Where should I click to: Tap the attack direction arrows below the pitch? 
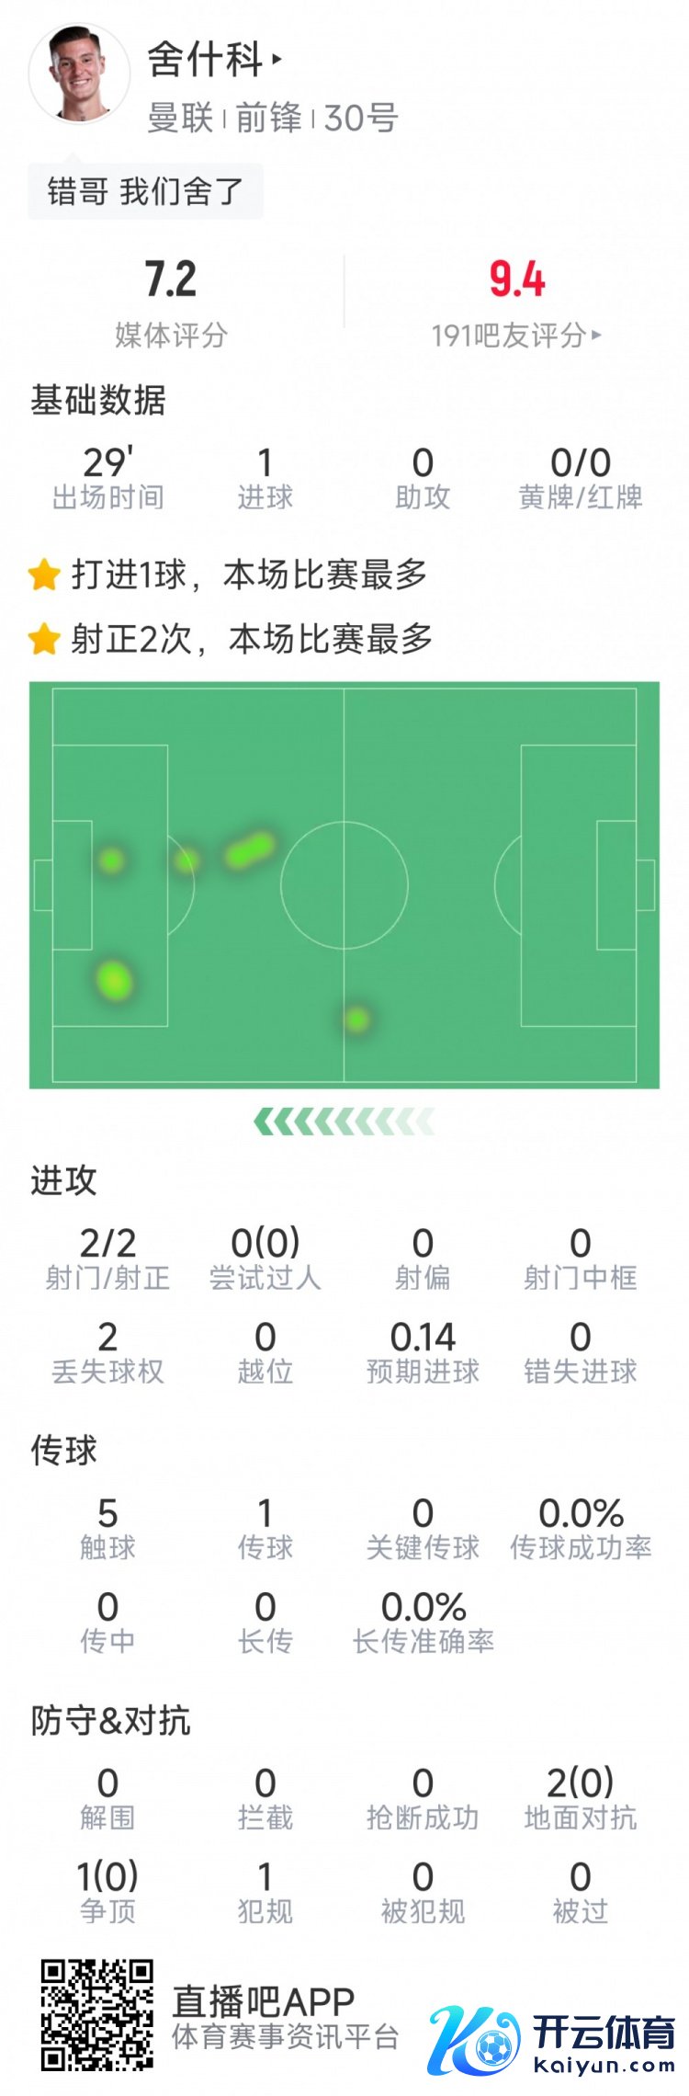[x=344, y=1122]
